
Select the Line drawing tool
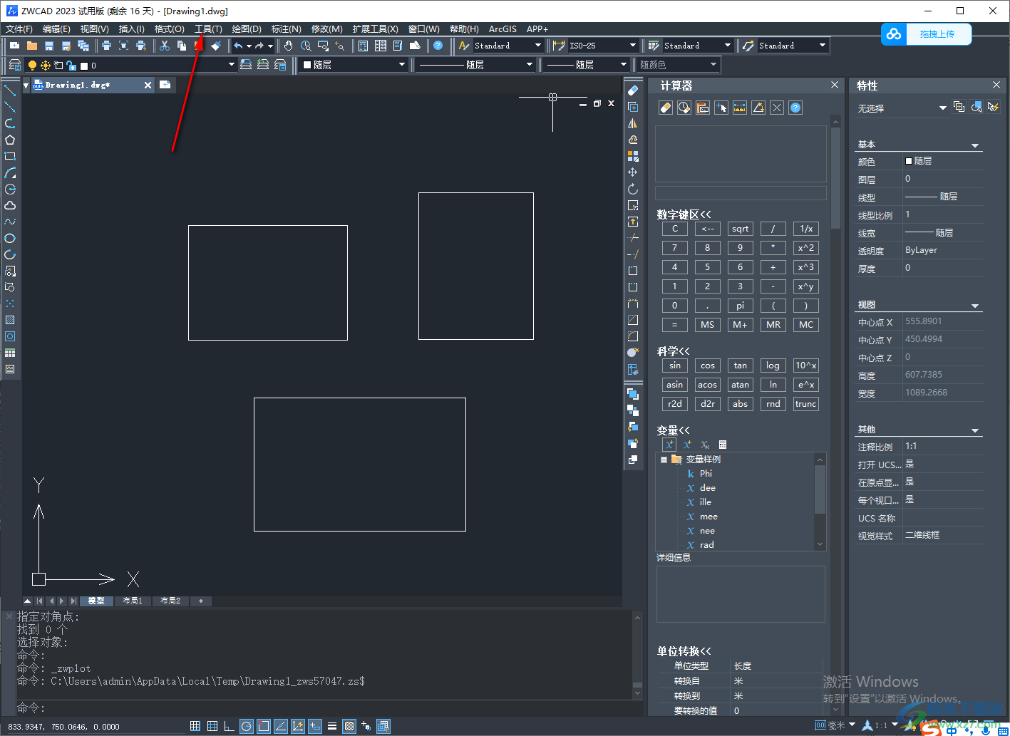tap(10, 90)
